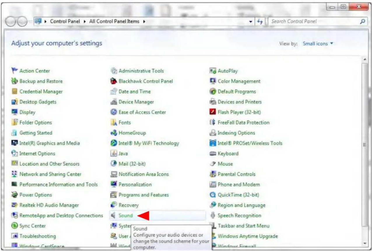Open Mail (32-bit) link
This screenshot has height=251, width=372.
(132, 164)
